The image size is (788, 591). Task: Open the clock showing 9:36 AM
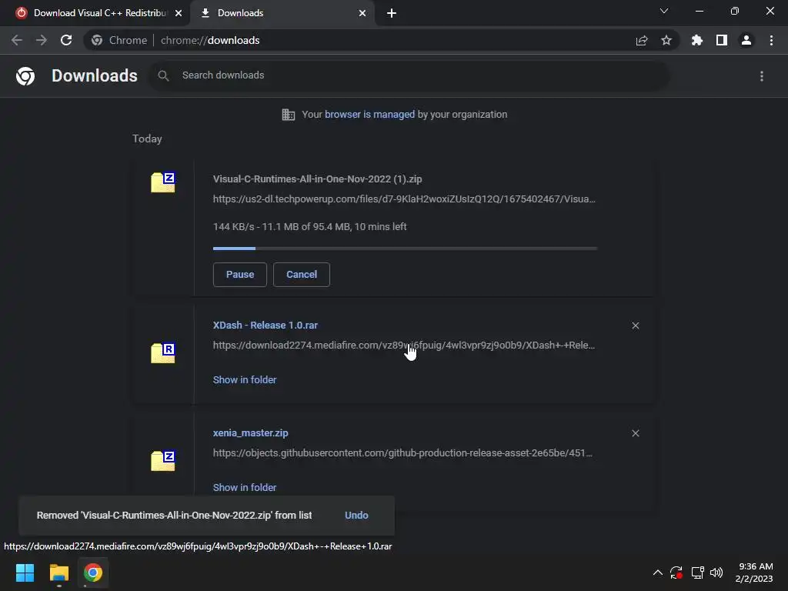tap(754, 573)
